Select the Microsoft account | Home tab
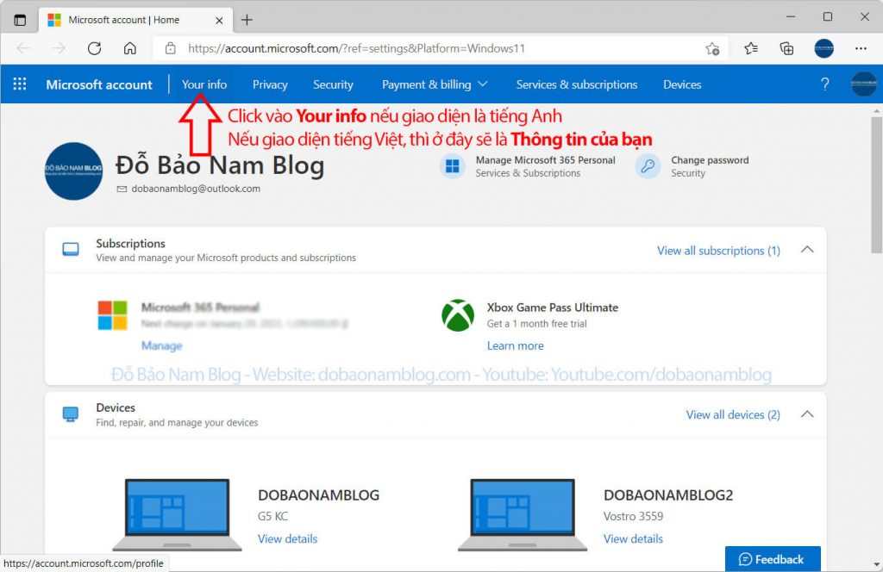This screenshot has width=883, height=572. [x=135, y=21]
